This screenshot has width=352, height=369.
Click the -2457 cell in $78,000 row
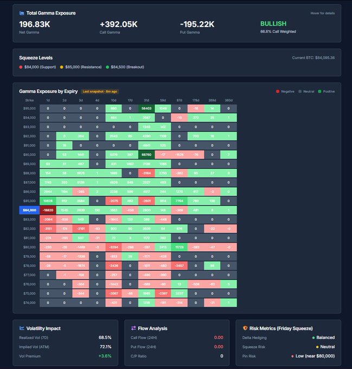(180, 266)
